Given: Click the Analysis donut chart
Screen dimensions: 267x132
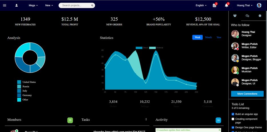Looking at the screenshot, I should tap(30, 58).
